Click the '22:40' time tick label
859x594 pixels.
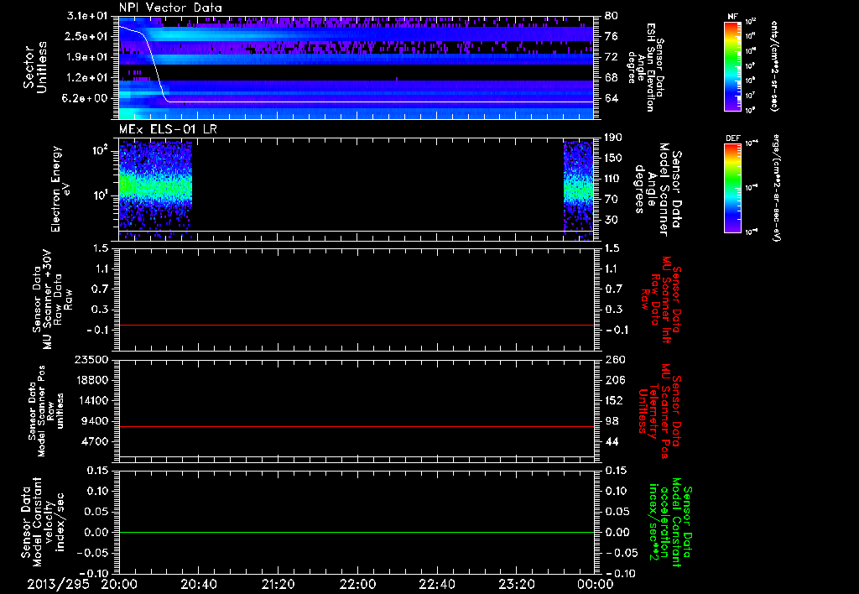coord(436,584)
